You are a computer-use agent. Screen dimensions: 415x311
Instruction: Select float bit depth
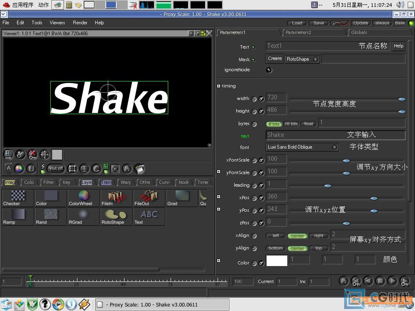[x=308, y=124]
